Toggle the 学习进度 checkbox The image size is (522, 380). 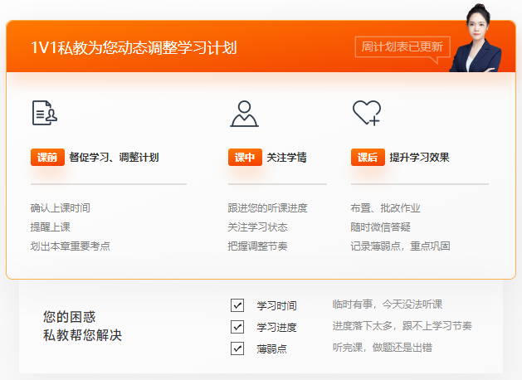pos(237,326)
